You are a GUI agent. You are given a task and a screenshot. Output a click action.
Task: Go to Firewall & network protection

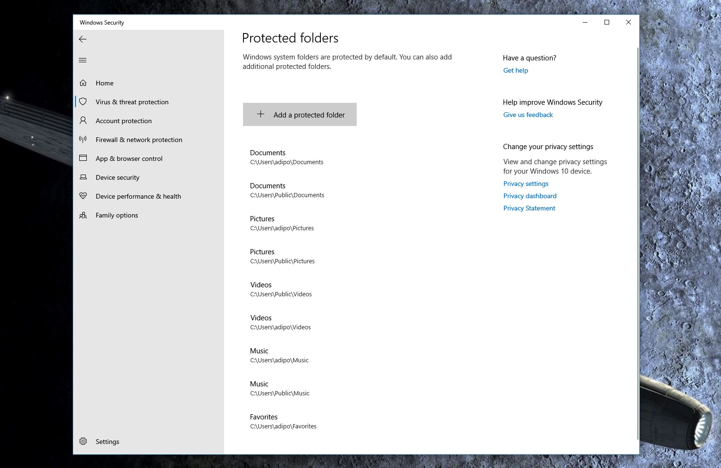(x=139, y=140)
